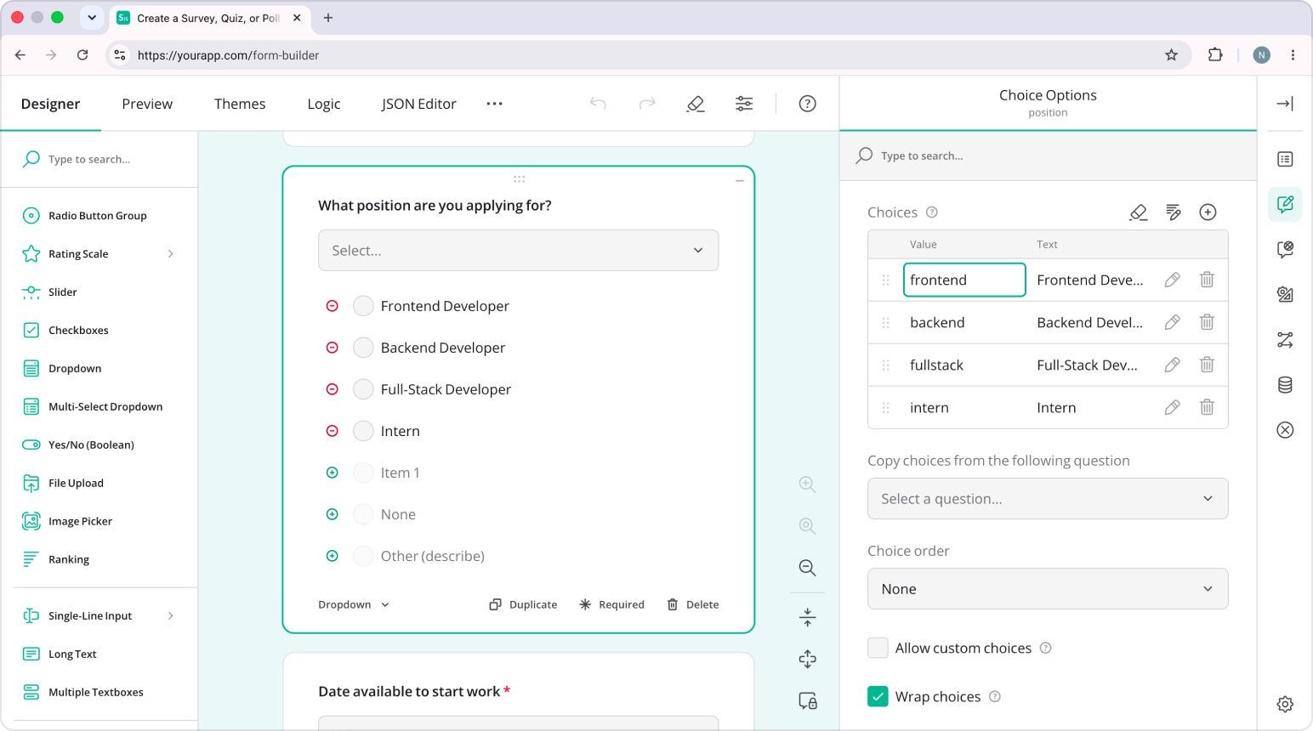Delete the position question
This screenshot has width=1313, height=731.
click(693, 604)
